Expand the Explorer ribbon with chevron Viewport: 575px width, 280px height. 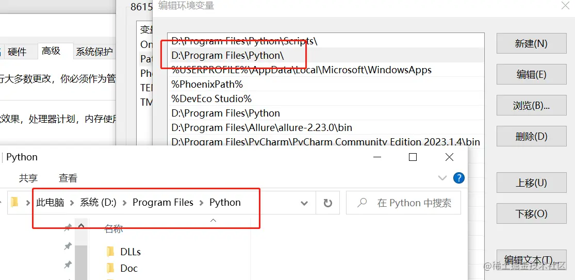click(442, 178)
